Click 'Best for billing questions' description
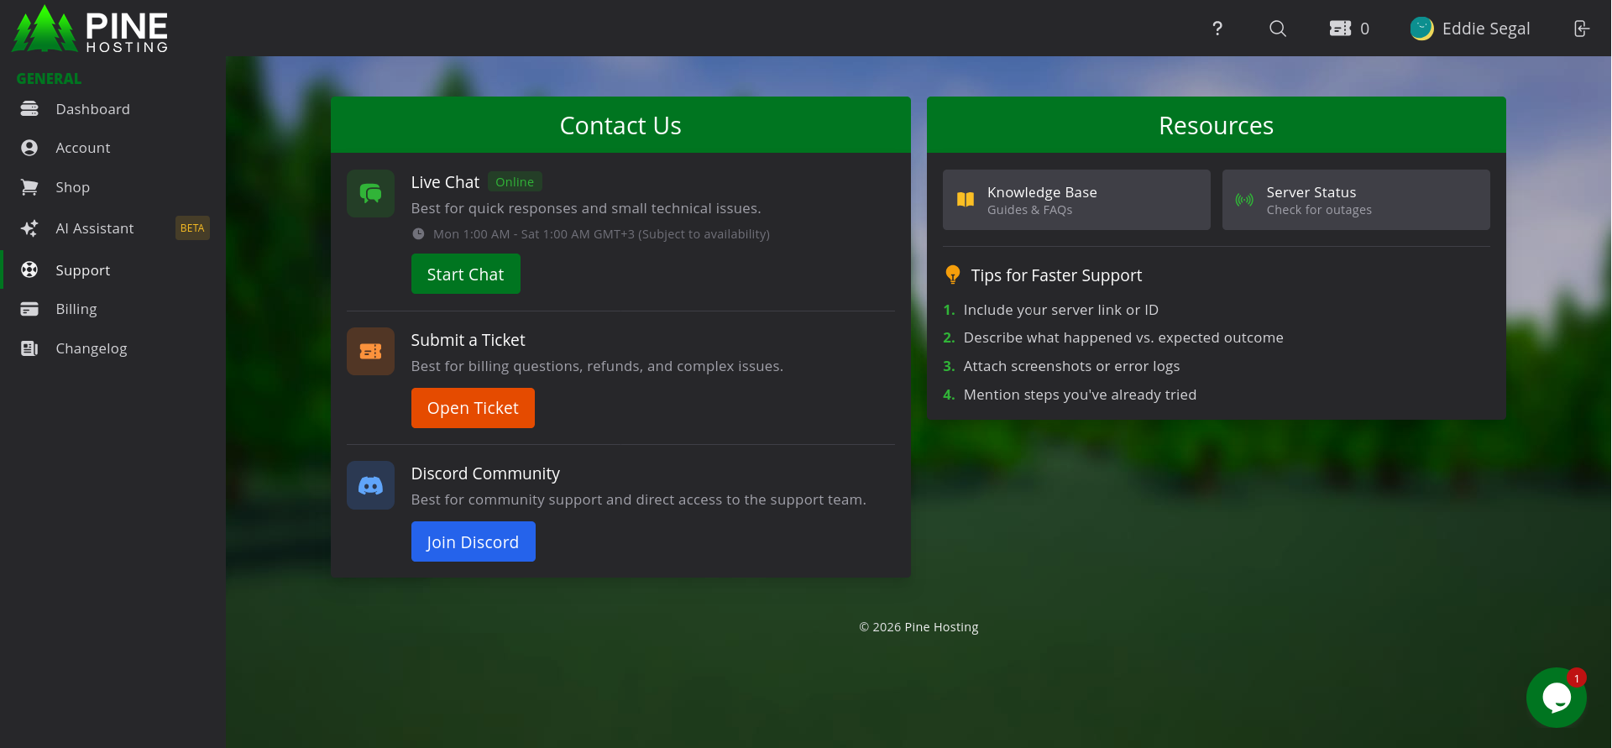Image resolution: width=1612 pixels, height=748 pixels. [x=597, y=366]
